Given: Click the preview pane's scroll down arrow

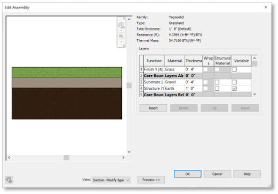Looking at the screenshot, I should coord(129,152).
